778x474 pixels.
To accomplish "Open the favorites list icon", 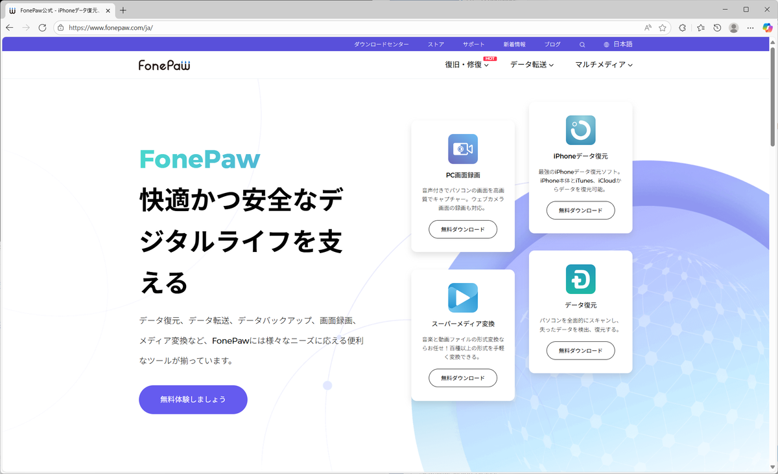I will tap(701, 28).
